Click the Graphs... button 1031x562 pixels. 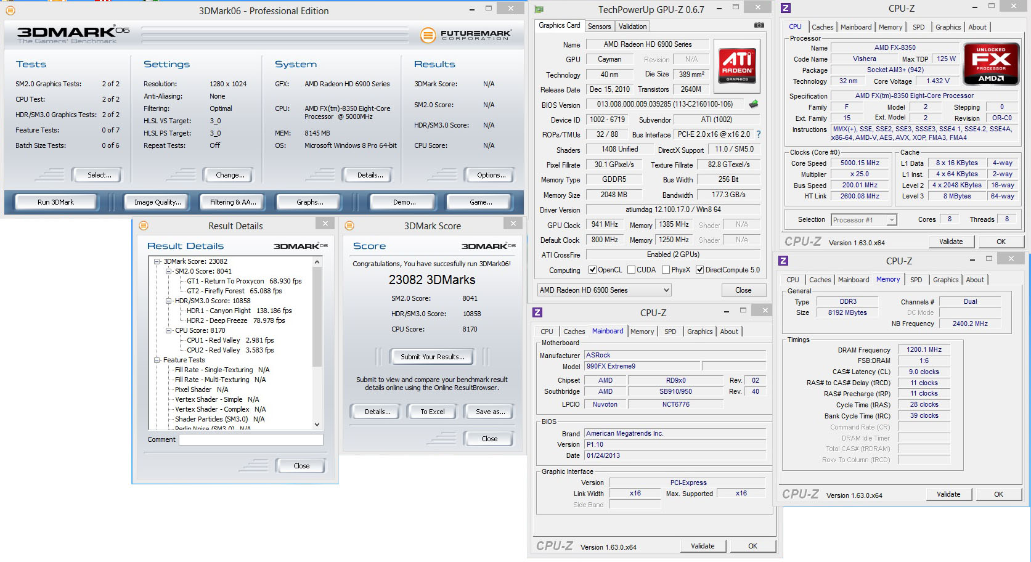309,202
